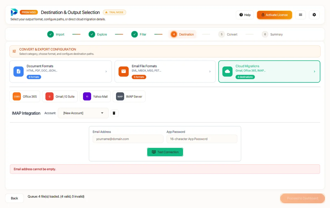Open settings gear
The height and width of the screenshot is (208, 330).
[x=314, y=15]
